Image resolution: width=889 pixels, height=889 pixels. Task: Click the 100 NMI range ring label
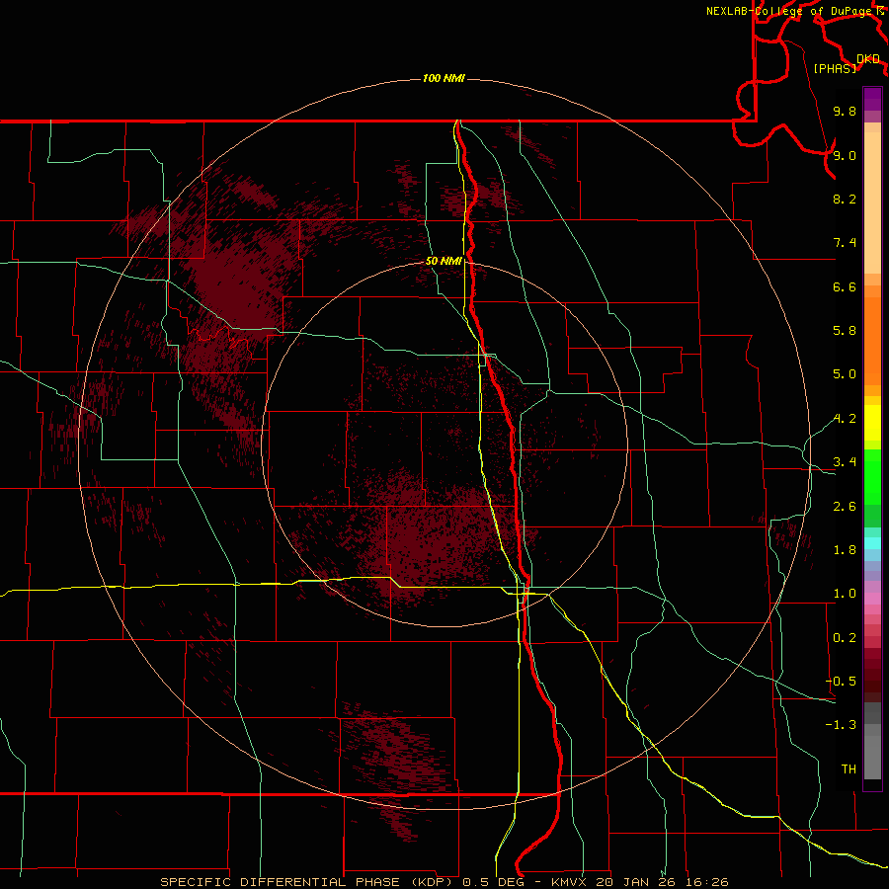click(x=444, y=78)
